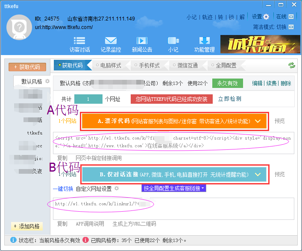Click 添加风格 button
This screenshot has height=251, width=302.
[27, 226]
